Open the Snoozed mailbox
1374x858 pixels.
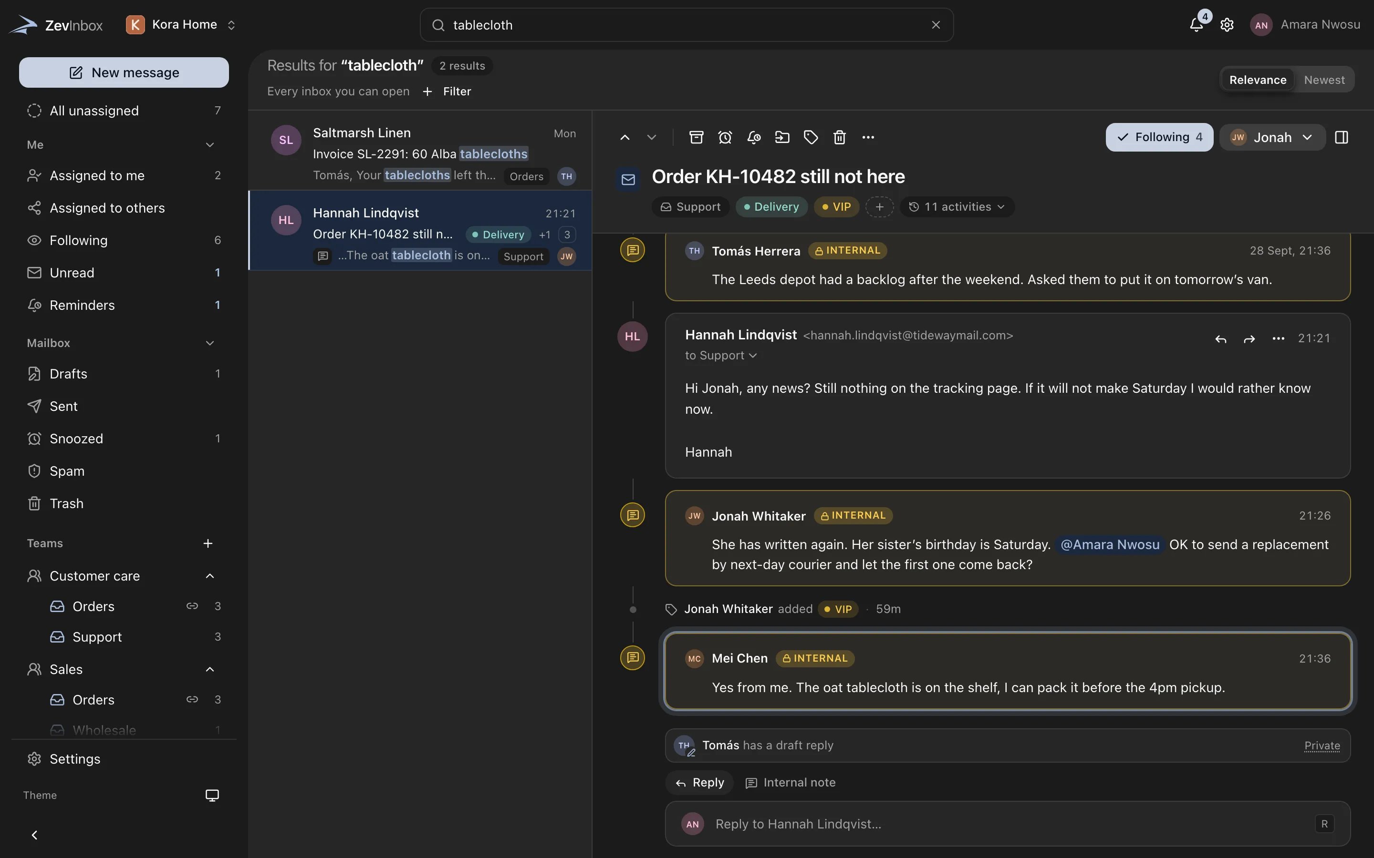124,439
